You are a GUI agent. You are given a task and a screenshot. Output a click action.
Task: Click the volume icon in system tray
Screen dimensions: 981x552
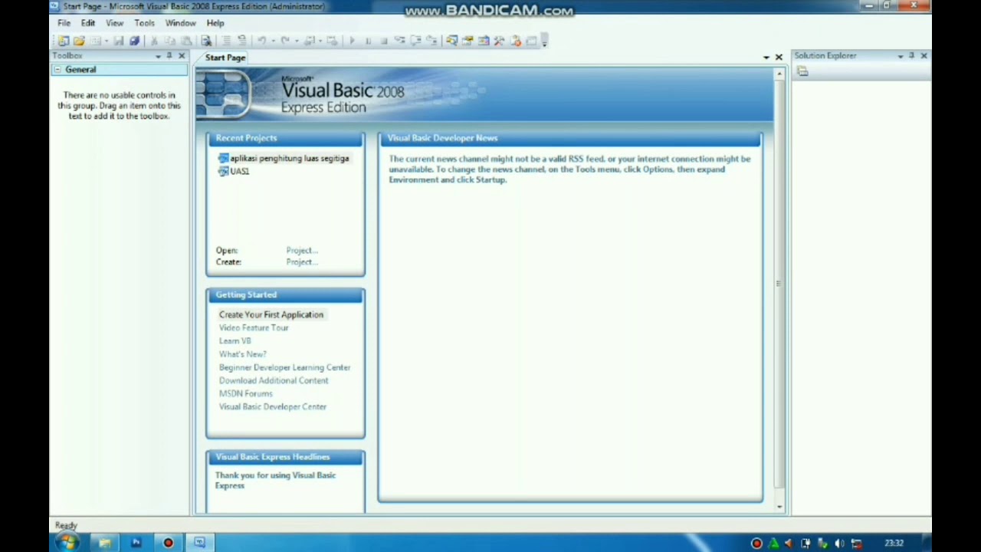click(x=839, y=544)
